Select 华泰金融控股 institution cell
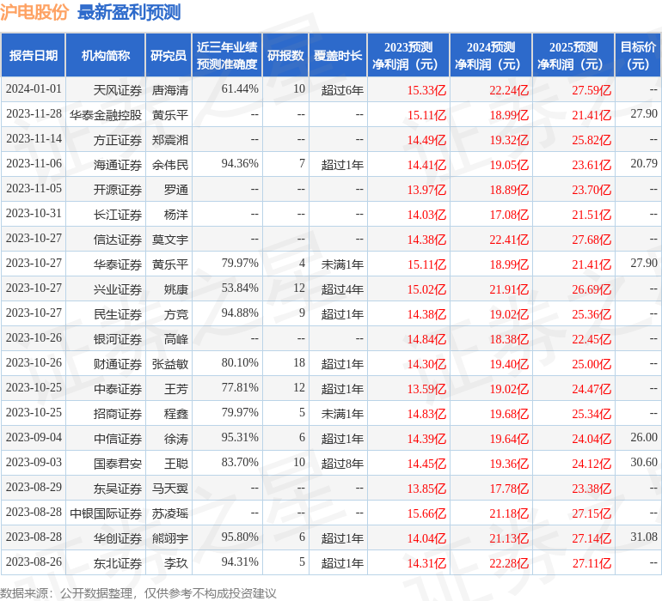This screenshot has width=662, height=601. pos(106,115)
